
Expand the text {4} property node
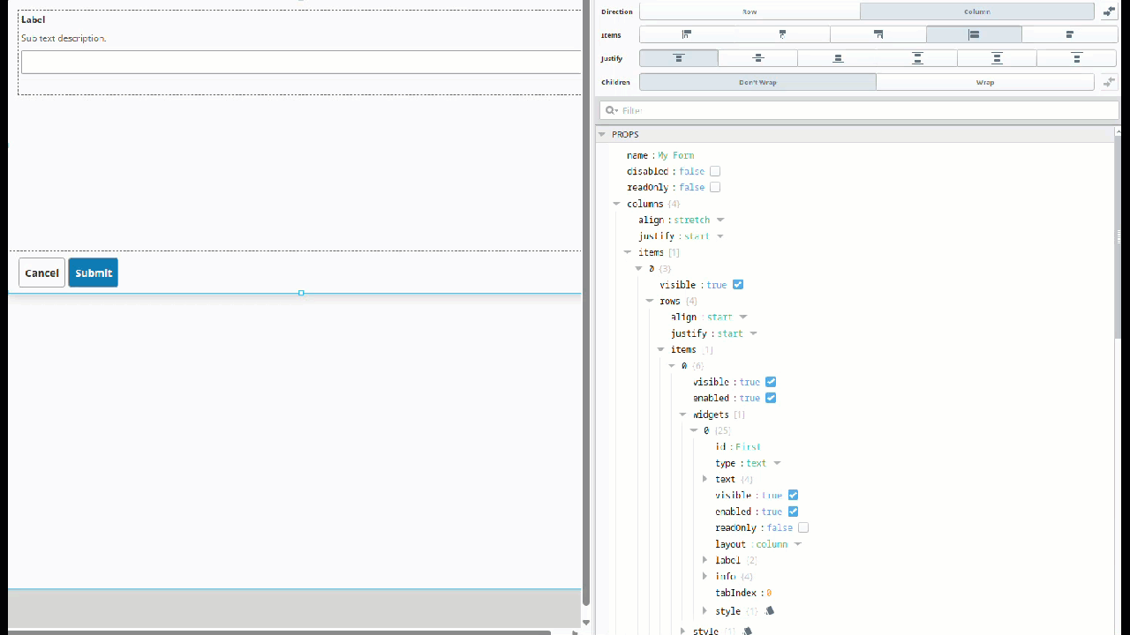click(x=704, y=479)
